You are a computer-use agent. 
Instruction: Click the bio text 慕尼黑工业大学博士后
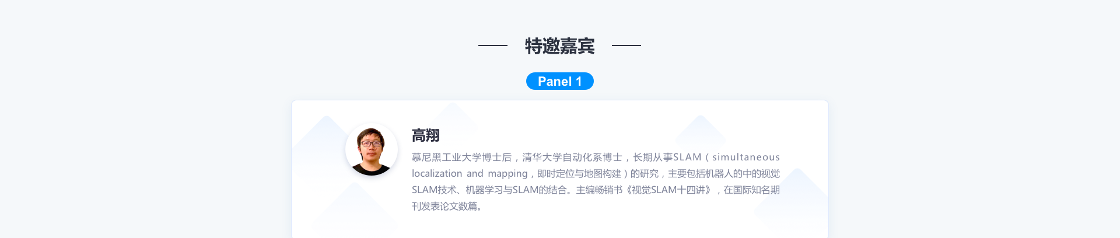tap(462, 157)
